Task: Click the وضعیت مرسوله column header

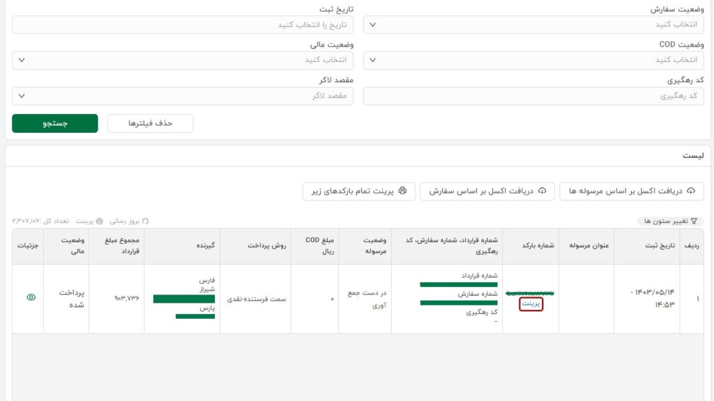Action: (365, 246)
